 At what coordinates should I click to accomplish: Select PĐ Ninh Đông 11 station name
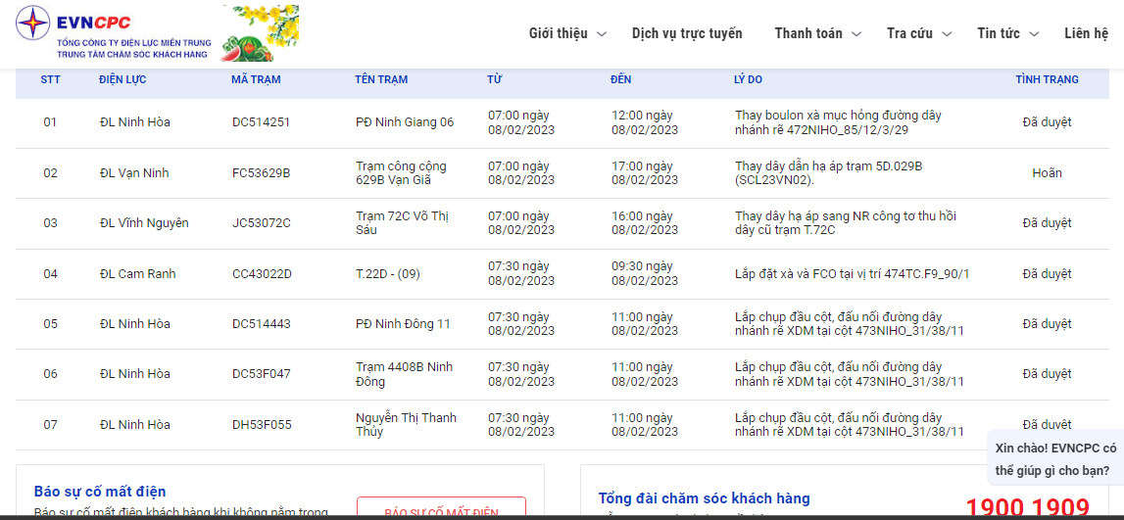[403, 324]
